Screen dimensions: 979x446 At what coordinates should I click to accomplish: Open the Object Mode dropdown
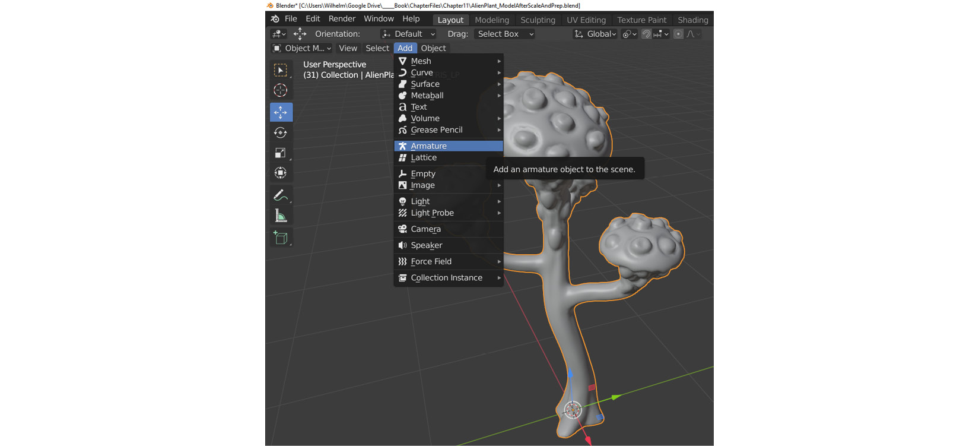(301, 48)
